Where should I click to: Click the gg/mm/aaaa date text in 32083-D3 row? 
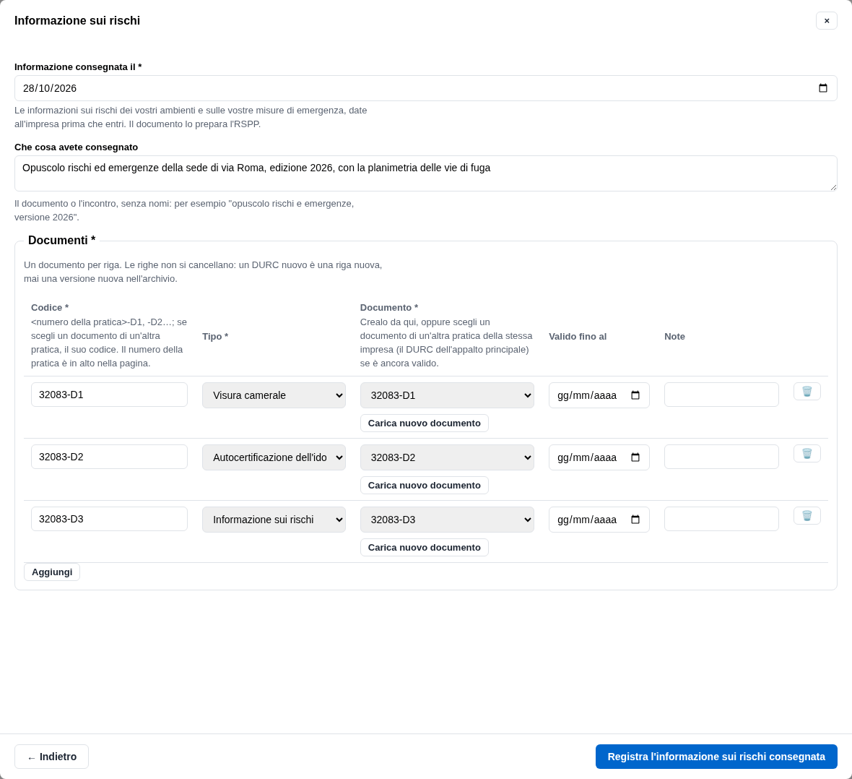(x=587, y=520)
